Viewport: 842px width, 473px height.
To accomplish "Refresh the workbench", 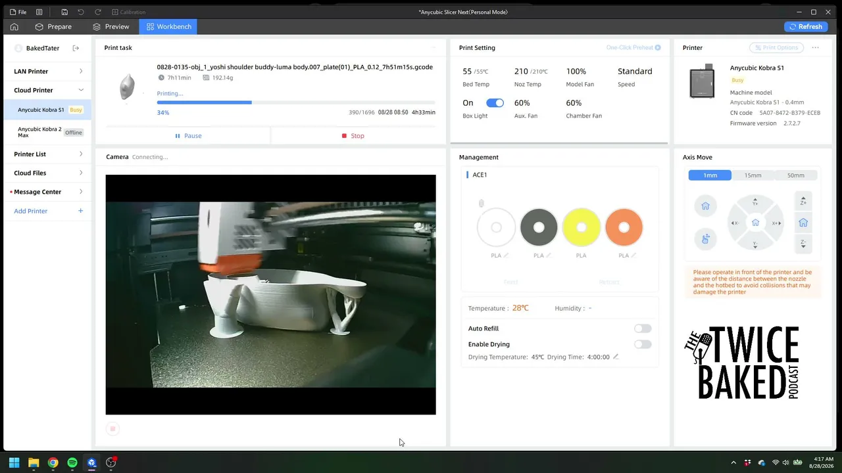I will tap(806, 26).
